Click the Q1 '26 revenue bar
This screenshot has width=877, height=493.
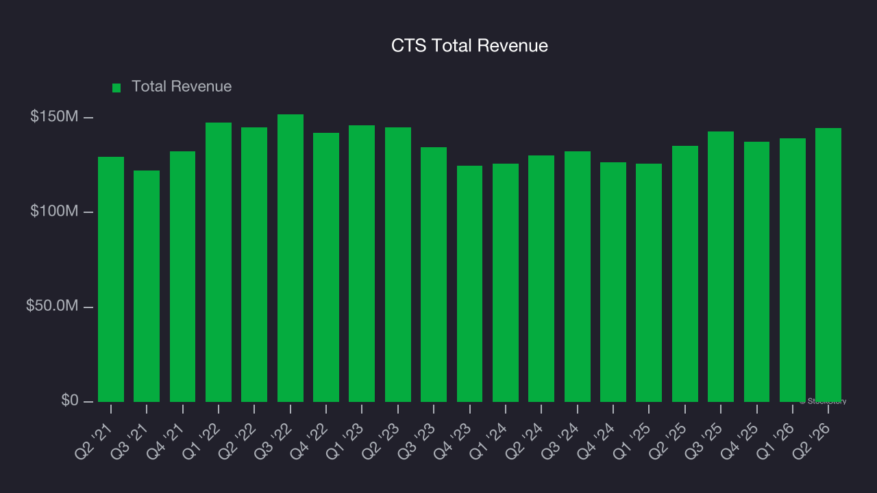click(x=793, y=270)
